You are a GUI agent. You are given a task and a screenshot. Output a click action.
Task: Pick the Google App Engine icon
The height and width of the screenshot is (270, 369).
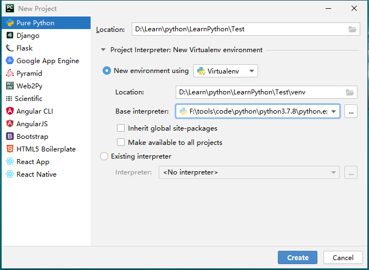pyautogui.click(x=10, y=61)
